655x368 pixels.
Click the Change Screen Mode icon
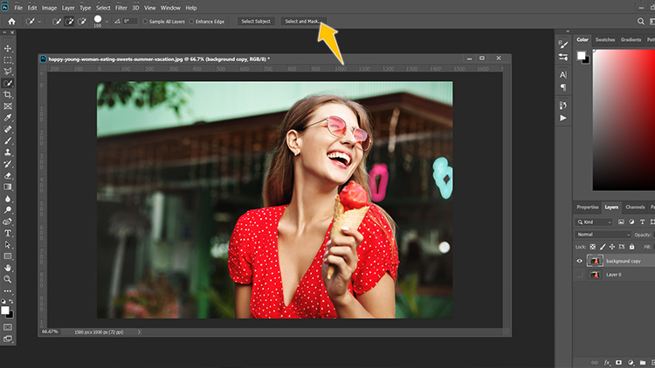8,339
